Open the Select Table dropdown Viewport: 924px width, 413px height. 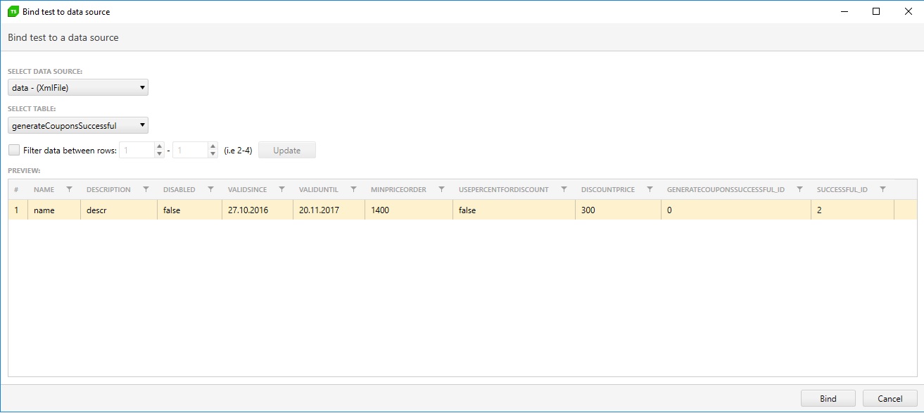[x=78, y=126]
